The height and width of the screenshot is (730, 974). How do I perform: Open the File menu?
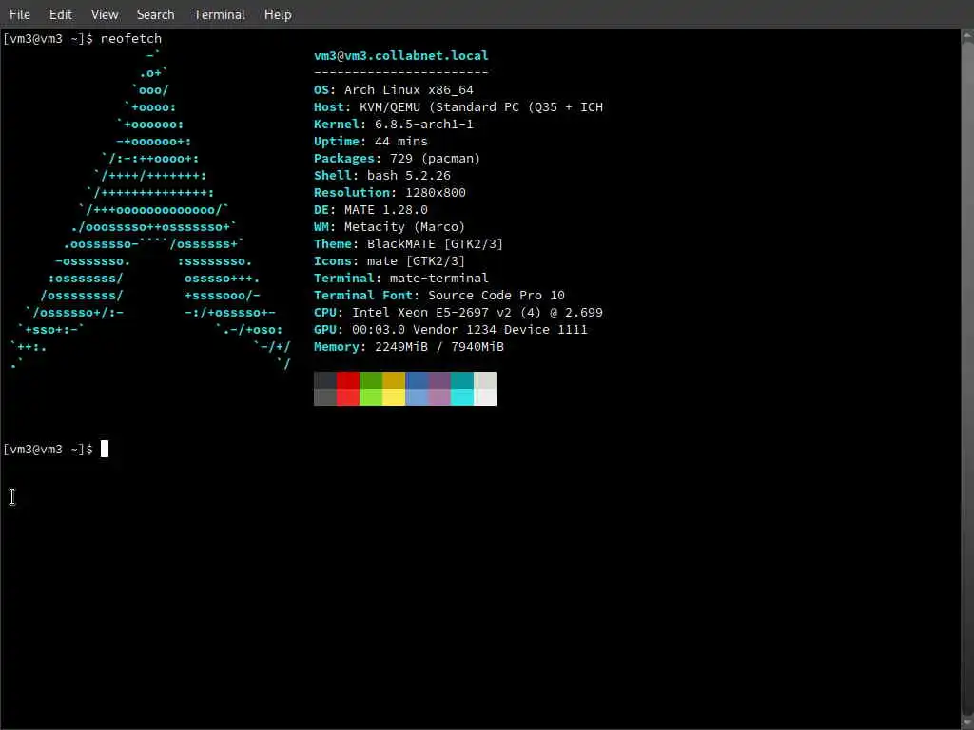pyautogui.click(x=20, y=14)
